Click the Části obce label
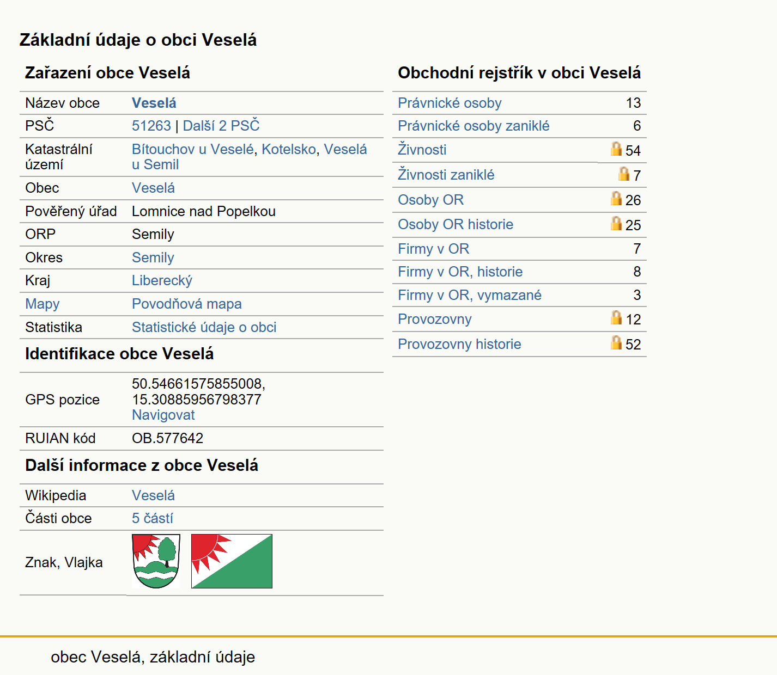The image size is (777, 675). tap(58, 518)
